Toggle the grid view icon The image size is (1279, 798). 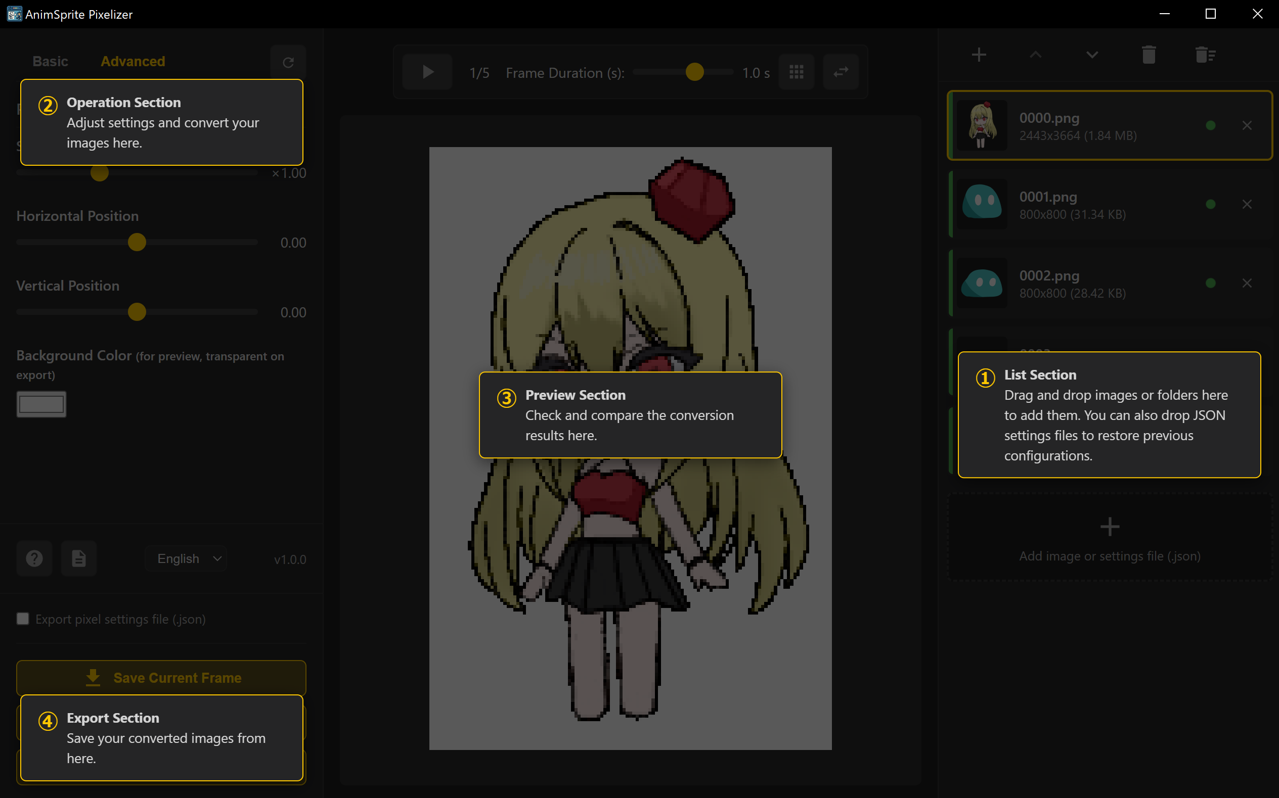point(796,72)
